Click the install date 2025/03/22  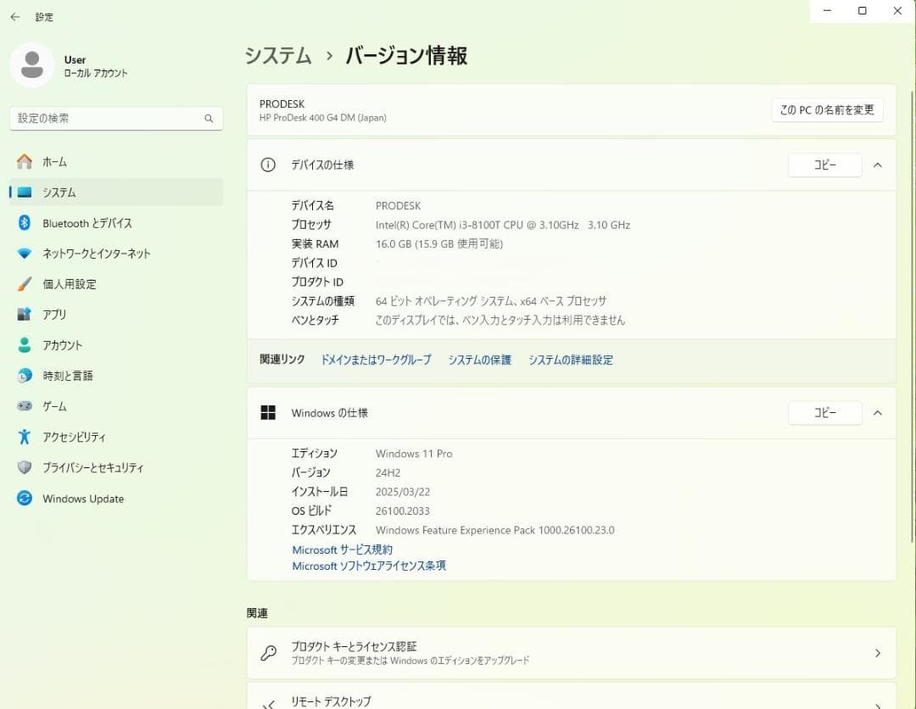tap(403, 492)
